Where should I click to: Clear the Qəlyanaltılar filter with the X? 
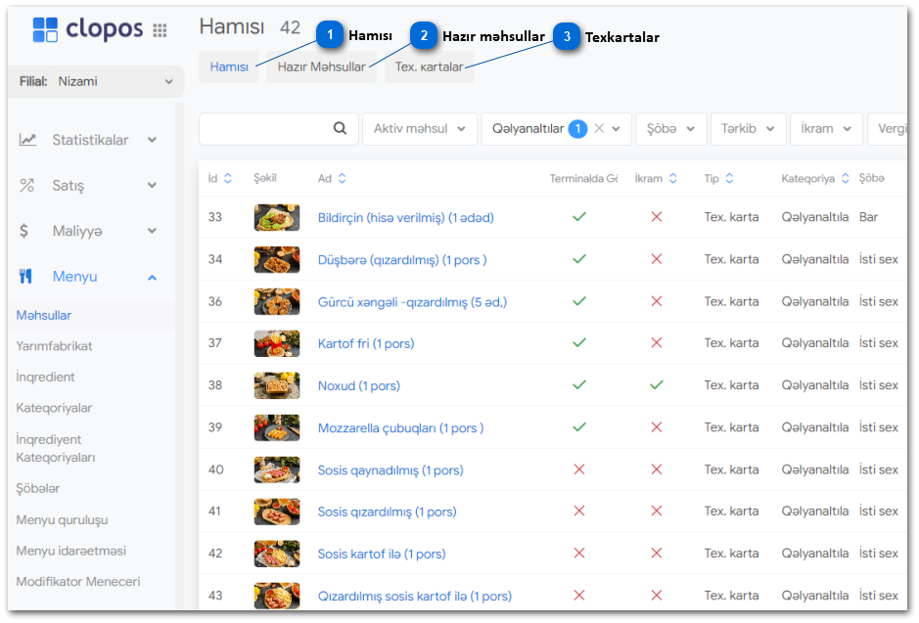[x=599, y=128]
